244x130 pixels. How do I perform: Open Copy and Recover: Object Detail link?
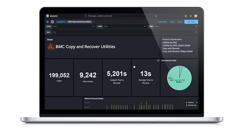[177, 51]
